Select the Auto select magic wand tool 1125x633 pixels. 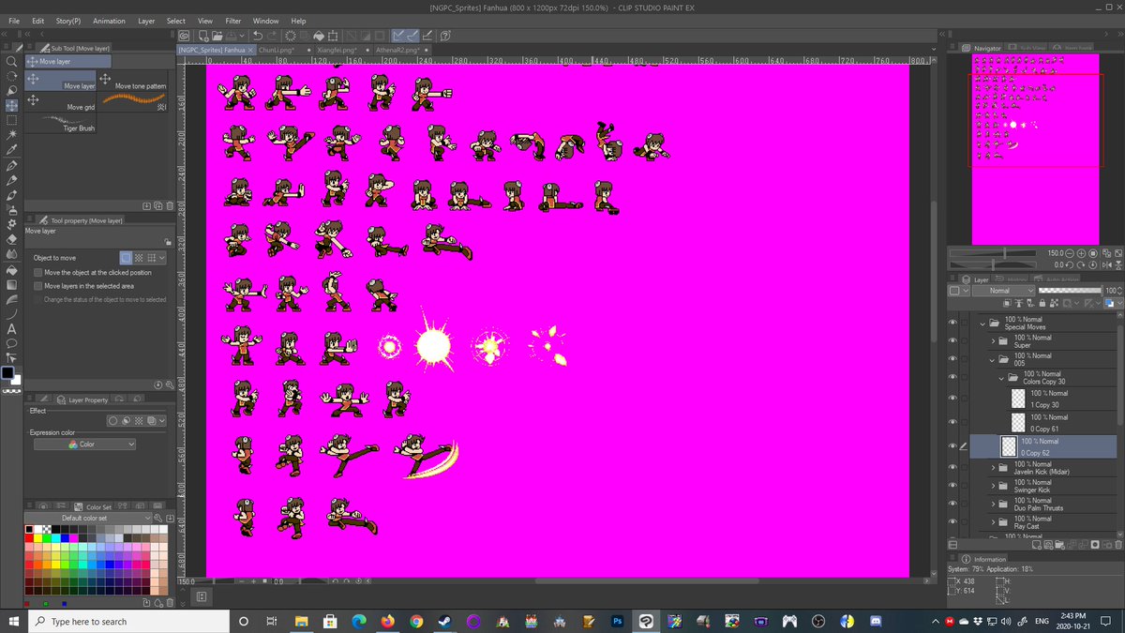(12, 135)
